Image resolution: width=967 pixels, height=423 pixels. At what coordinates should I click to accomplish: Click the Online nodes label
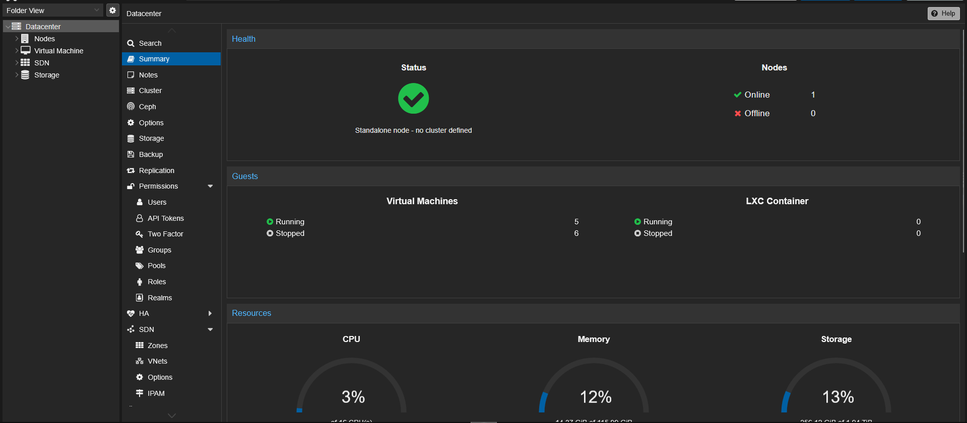tap(757, 95)
